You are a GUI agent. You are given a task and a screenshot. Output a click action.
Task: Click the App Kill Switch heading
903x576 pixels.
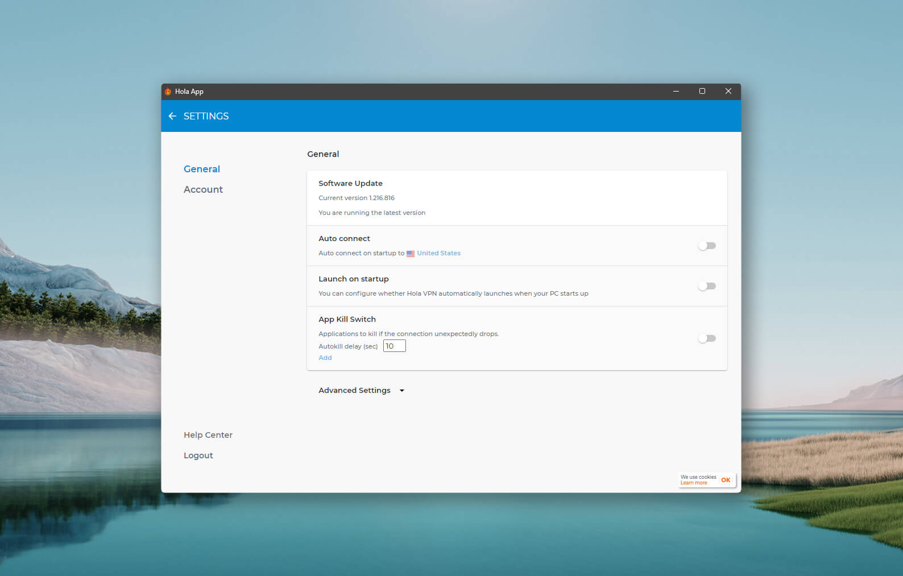[x=347, y=319]
